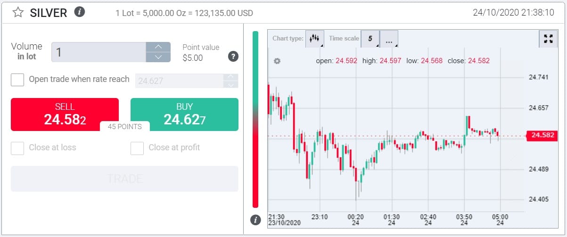Increase lot volume with up arrow
Viewport: 567px width, 237px height.
point(158,47)
